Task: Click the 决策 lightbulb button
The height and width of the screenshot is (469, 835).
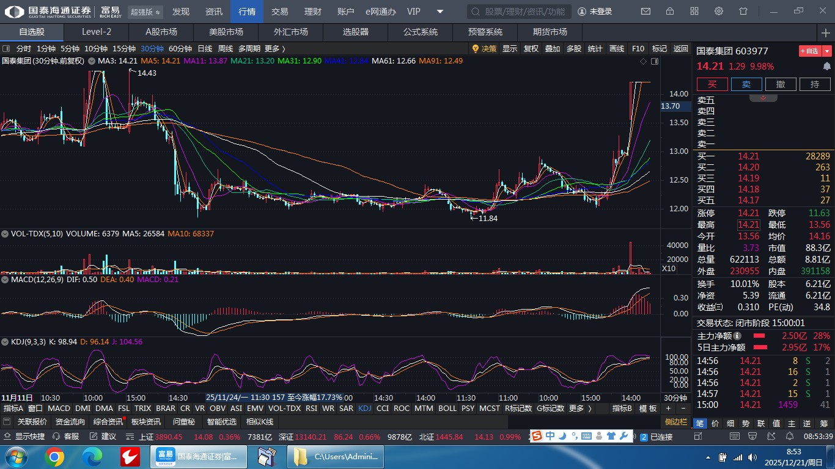Action: pos(484,49)
